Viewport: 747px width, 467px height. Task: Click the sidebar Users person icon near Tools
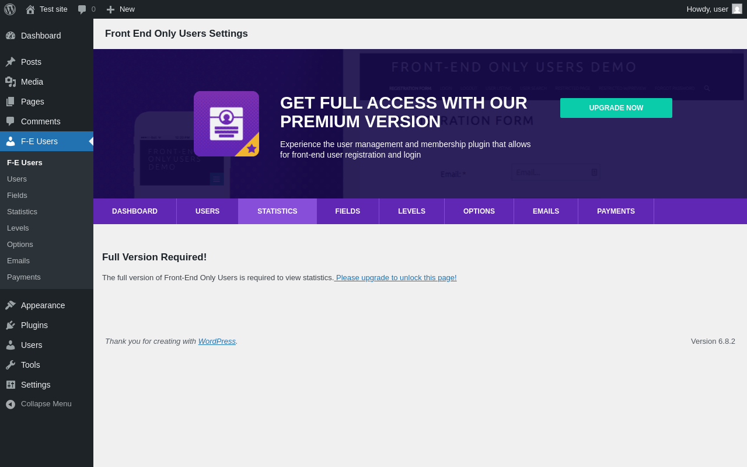[x=11, y=345]
